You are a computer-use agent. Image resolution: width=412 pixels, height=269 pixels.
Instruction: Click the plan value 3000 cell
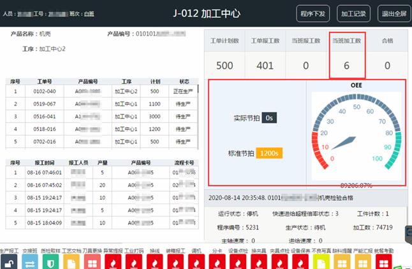[154, 116]
